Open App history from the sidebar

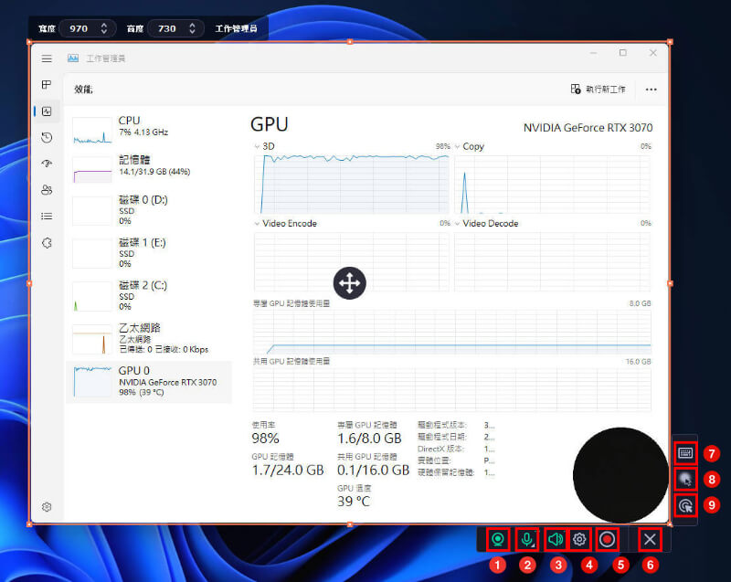(x=47, y=137)
